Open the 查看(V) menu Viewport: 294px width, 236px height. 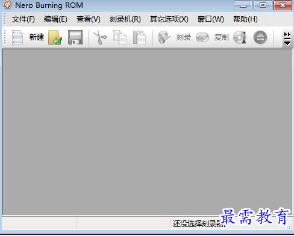click(89, 19)
